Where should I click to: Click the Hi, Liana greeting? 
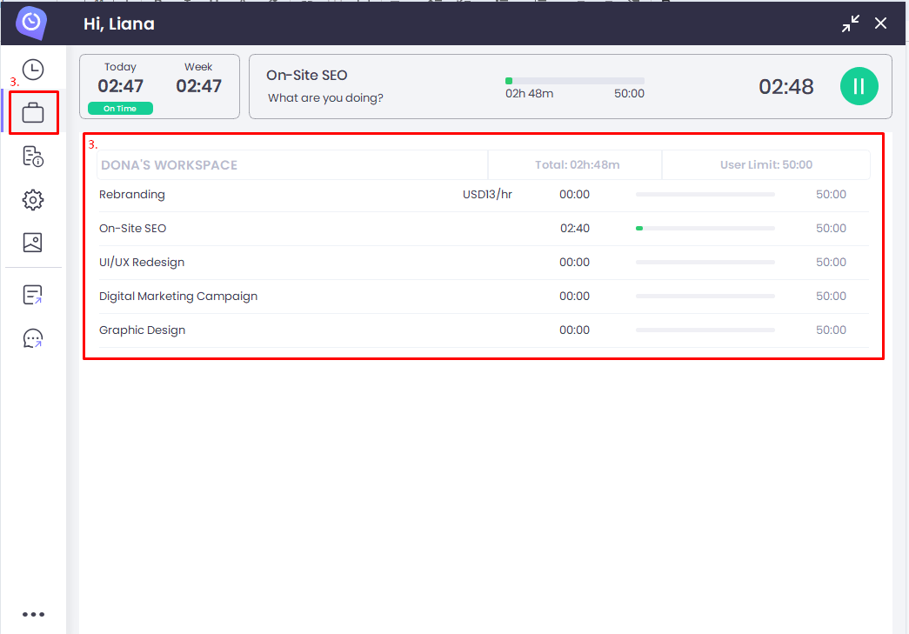tap(119, 23)
